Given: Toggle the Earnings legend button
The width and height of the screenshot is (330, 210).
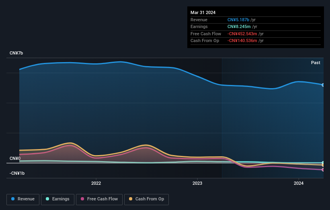Looking at the screenshot, I should click(57, 199).
